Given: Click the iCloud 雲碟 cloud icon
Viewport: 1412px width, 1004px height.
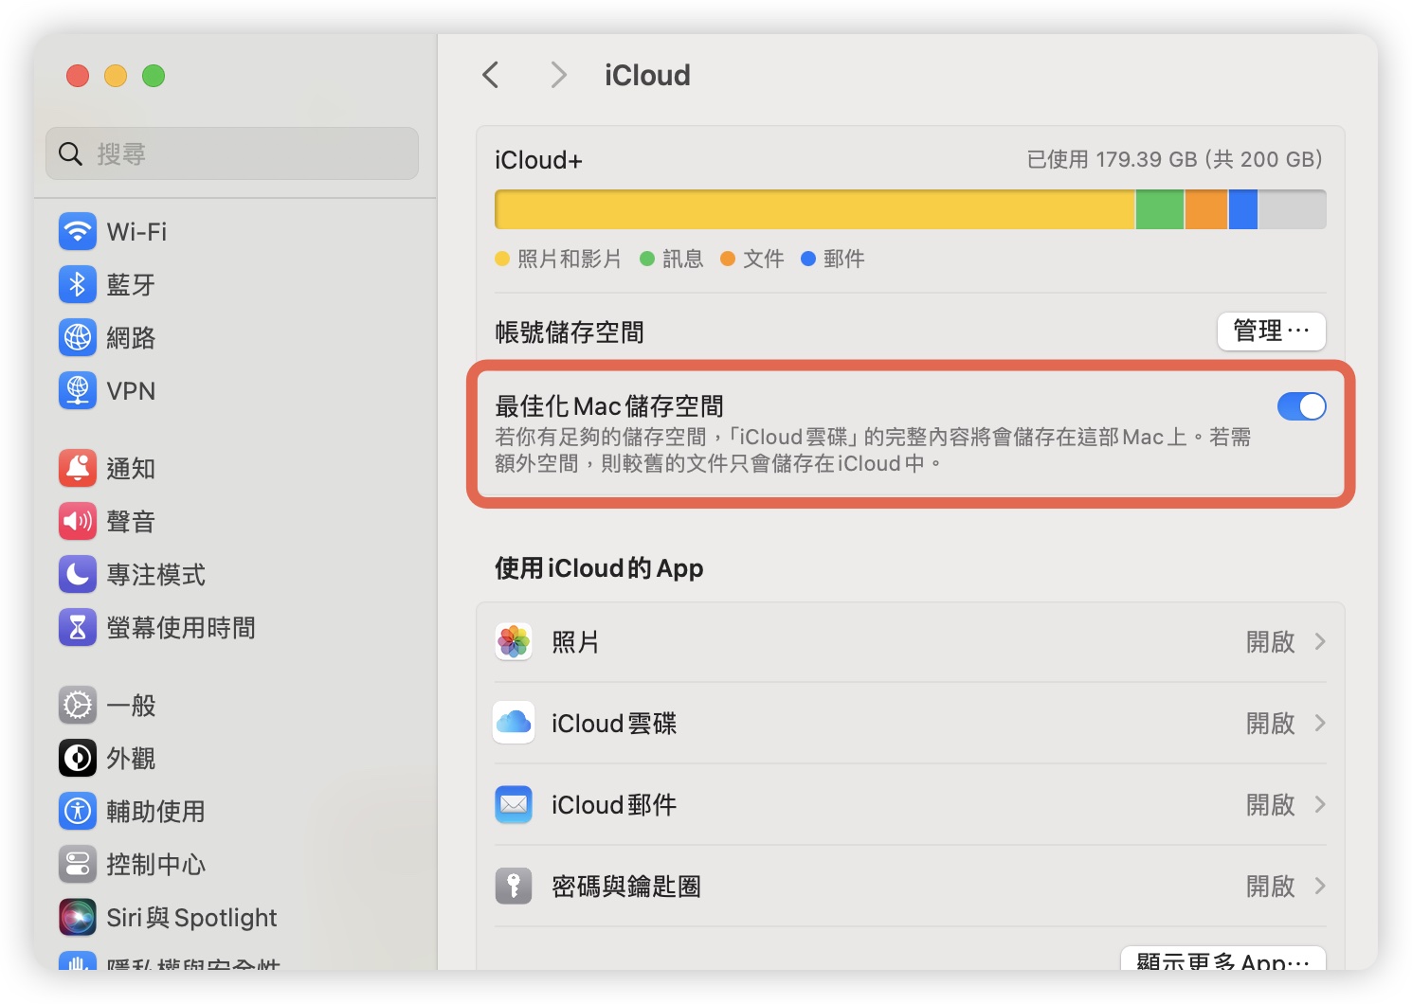Looking at the screenshot, I should pyautogui.click(x=514, y=723).
